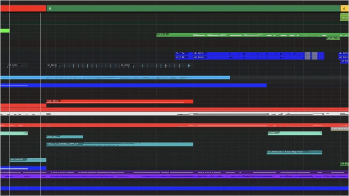Select the green B arrangement marker
Viewport: 349px width, 196px height.
[193, 8]
